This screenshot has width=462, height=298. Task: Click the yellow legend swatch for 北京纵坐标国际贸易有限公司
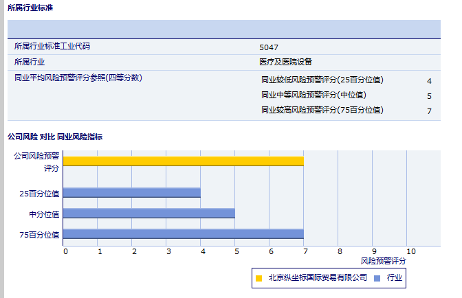click(259, 278)
